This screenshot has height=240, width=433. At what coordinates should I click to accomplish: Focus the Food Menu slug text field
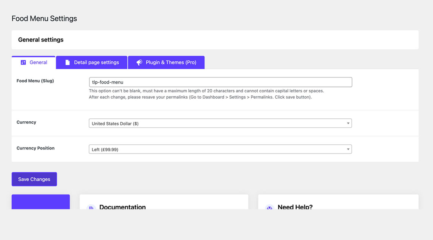coord(220,82)
